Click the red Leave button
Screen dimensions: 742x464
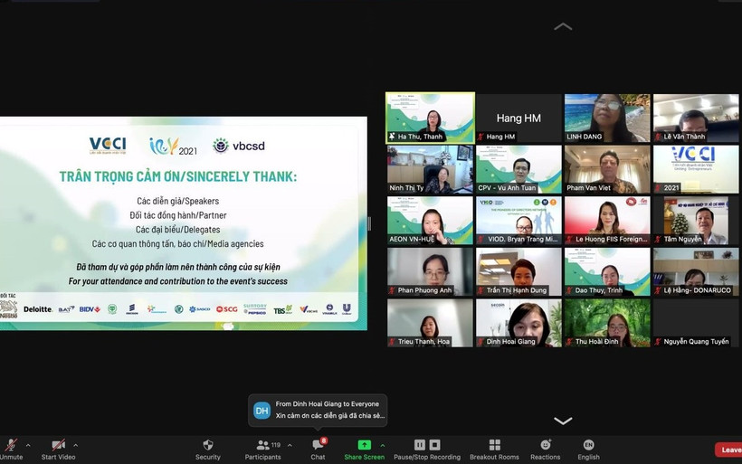coord(728,450)
